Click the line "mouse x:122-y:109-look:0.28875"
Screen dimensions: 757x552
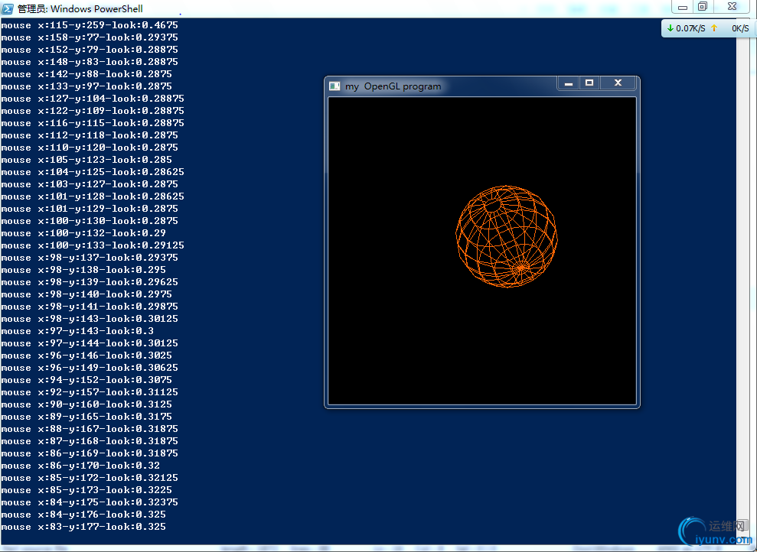tap(93, 111)
